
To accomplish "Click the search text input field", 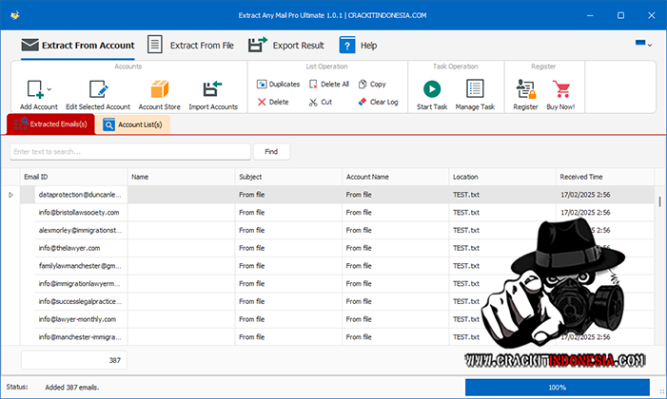I will tap(130, 151).
